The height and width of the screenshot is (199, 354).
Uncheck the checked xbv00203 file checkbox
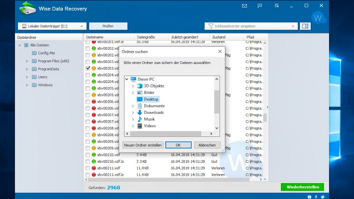(87, 68)
